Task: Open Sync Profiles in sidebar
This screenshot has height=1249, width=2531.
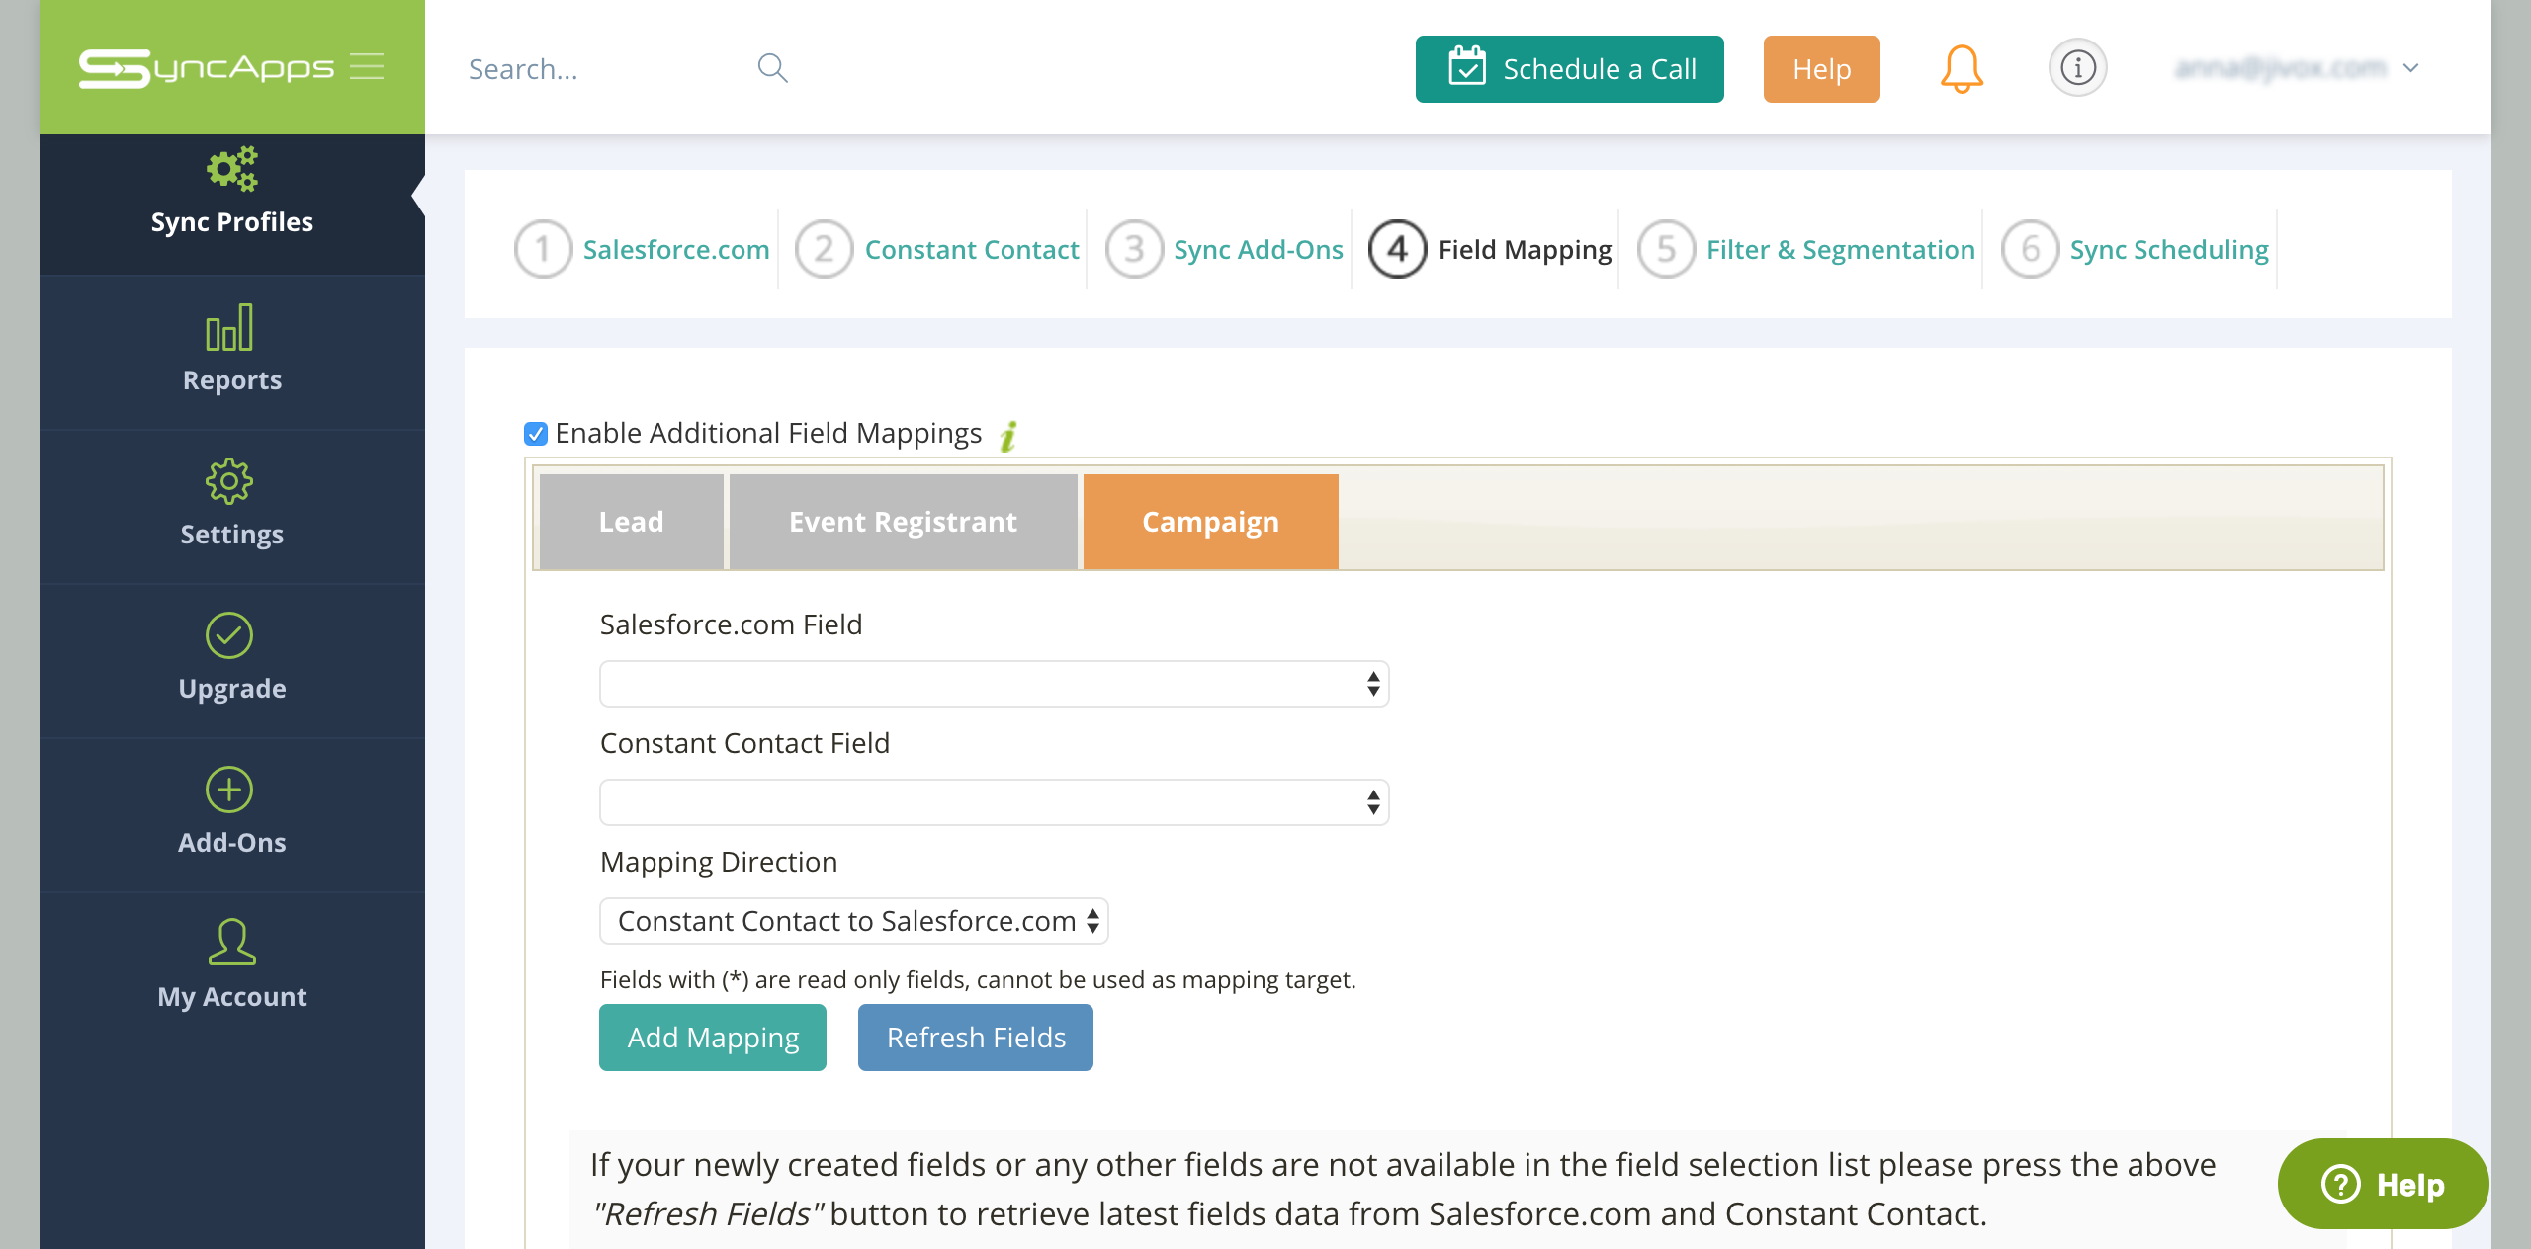Action: 232,204
